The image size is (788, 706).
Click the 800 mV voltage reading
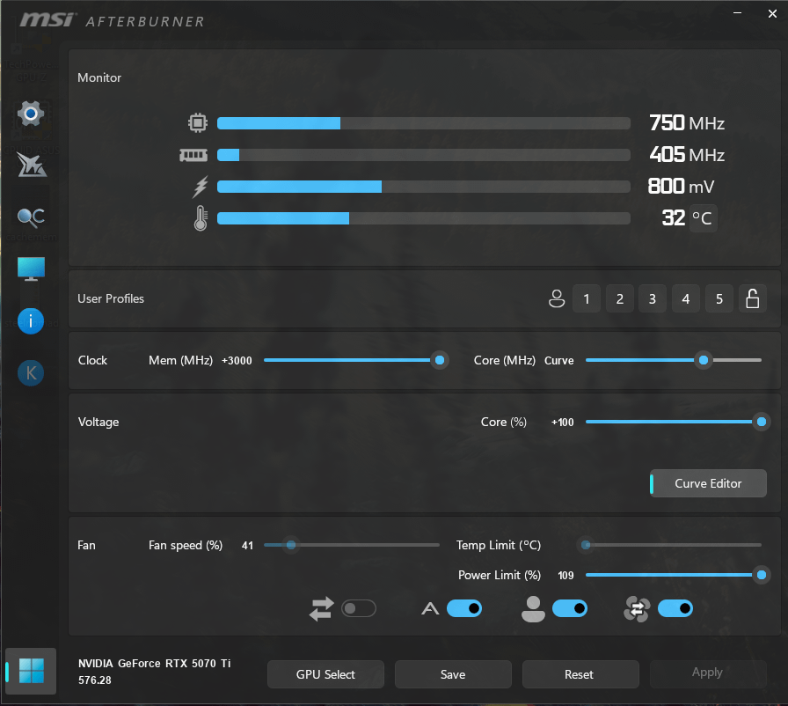(681, 187)
